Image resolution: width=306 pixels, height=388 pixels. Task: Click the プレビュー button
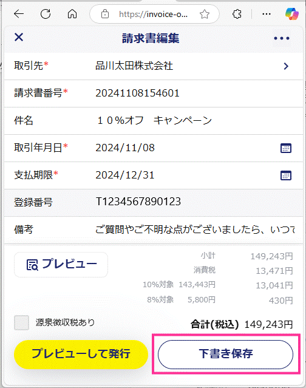tap(61, 265)
